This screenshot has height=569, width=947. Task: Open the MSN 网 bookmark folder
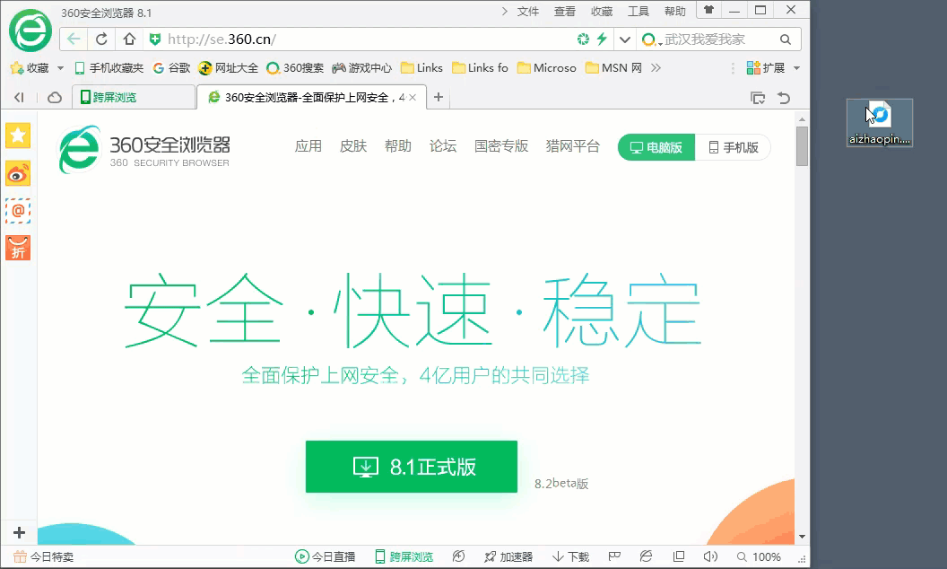click(x=613, y=67)
